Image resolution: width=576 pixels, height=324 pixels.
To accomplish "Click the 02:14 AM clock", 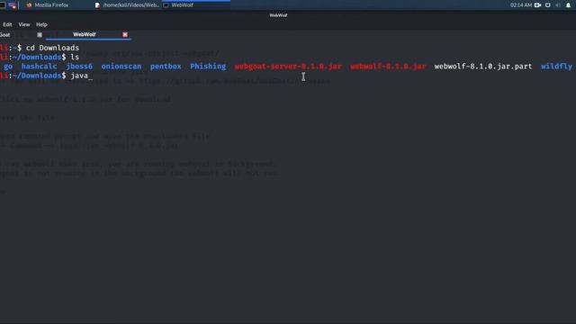I will 521,5.
